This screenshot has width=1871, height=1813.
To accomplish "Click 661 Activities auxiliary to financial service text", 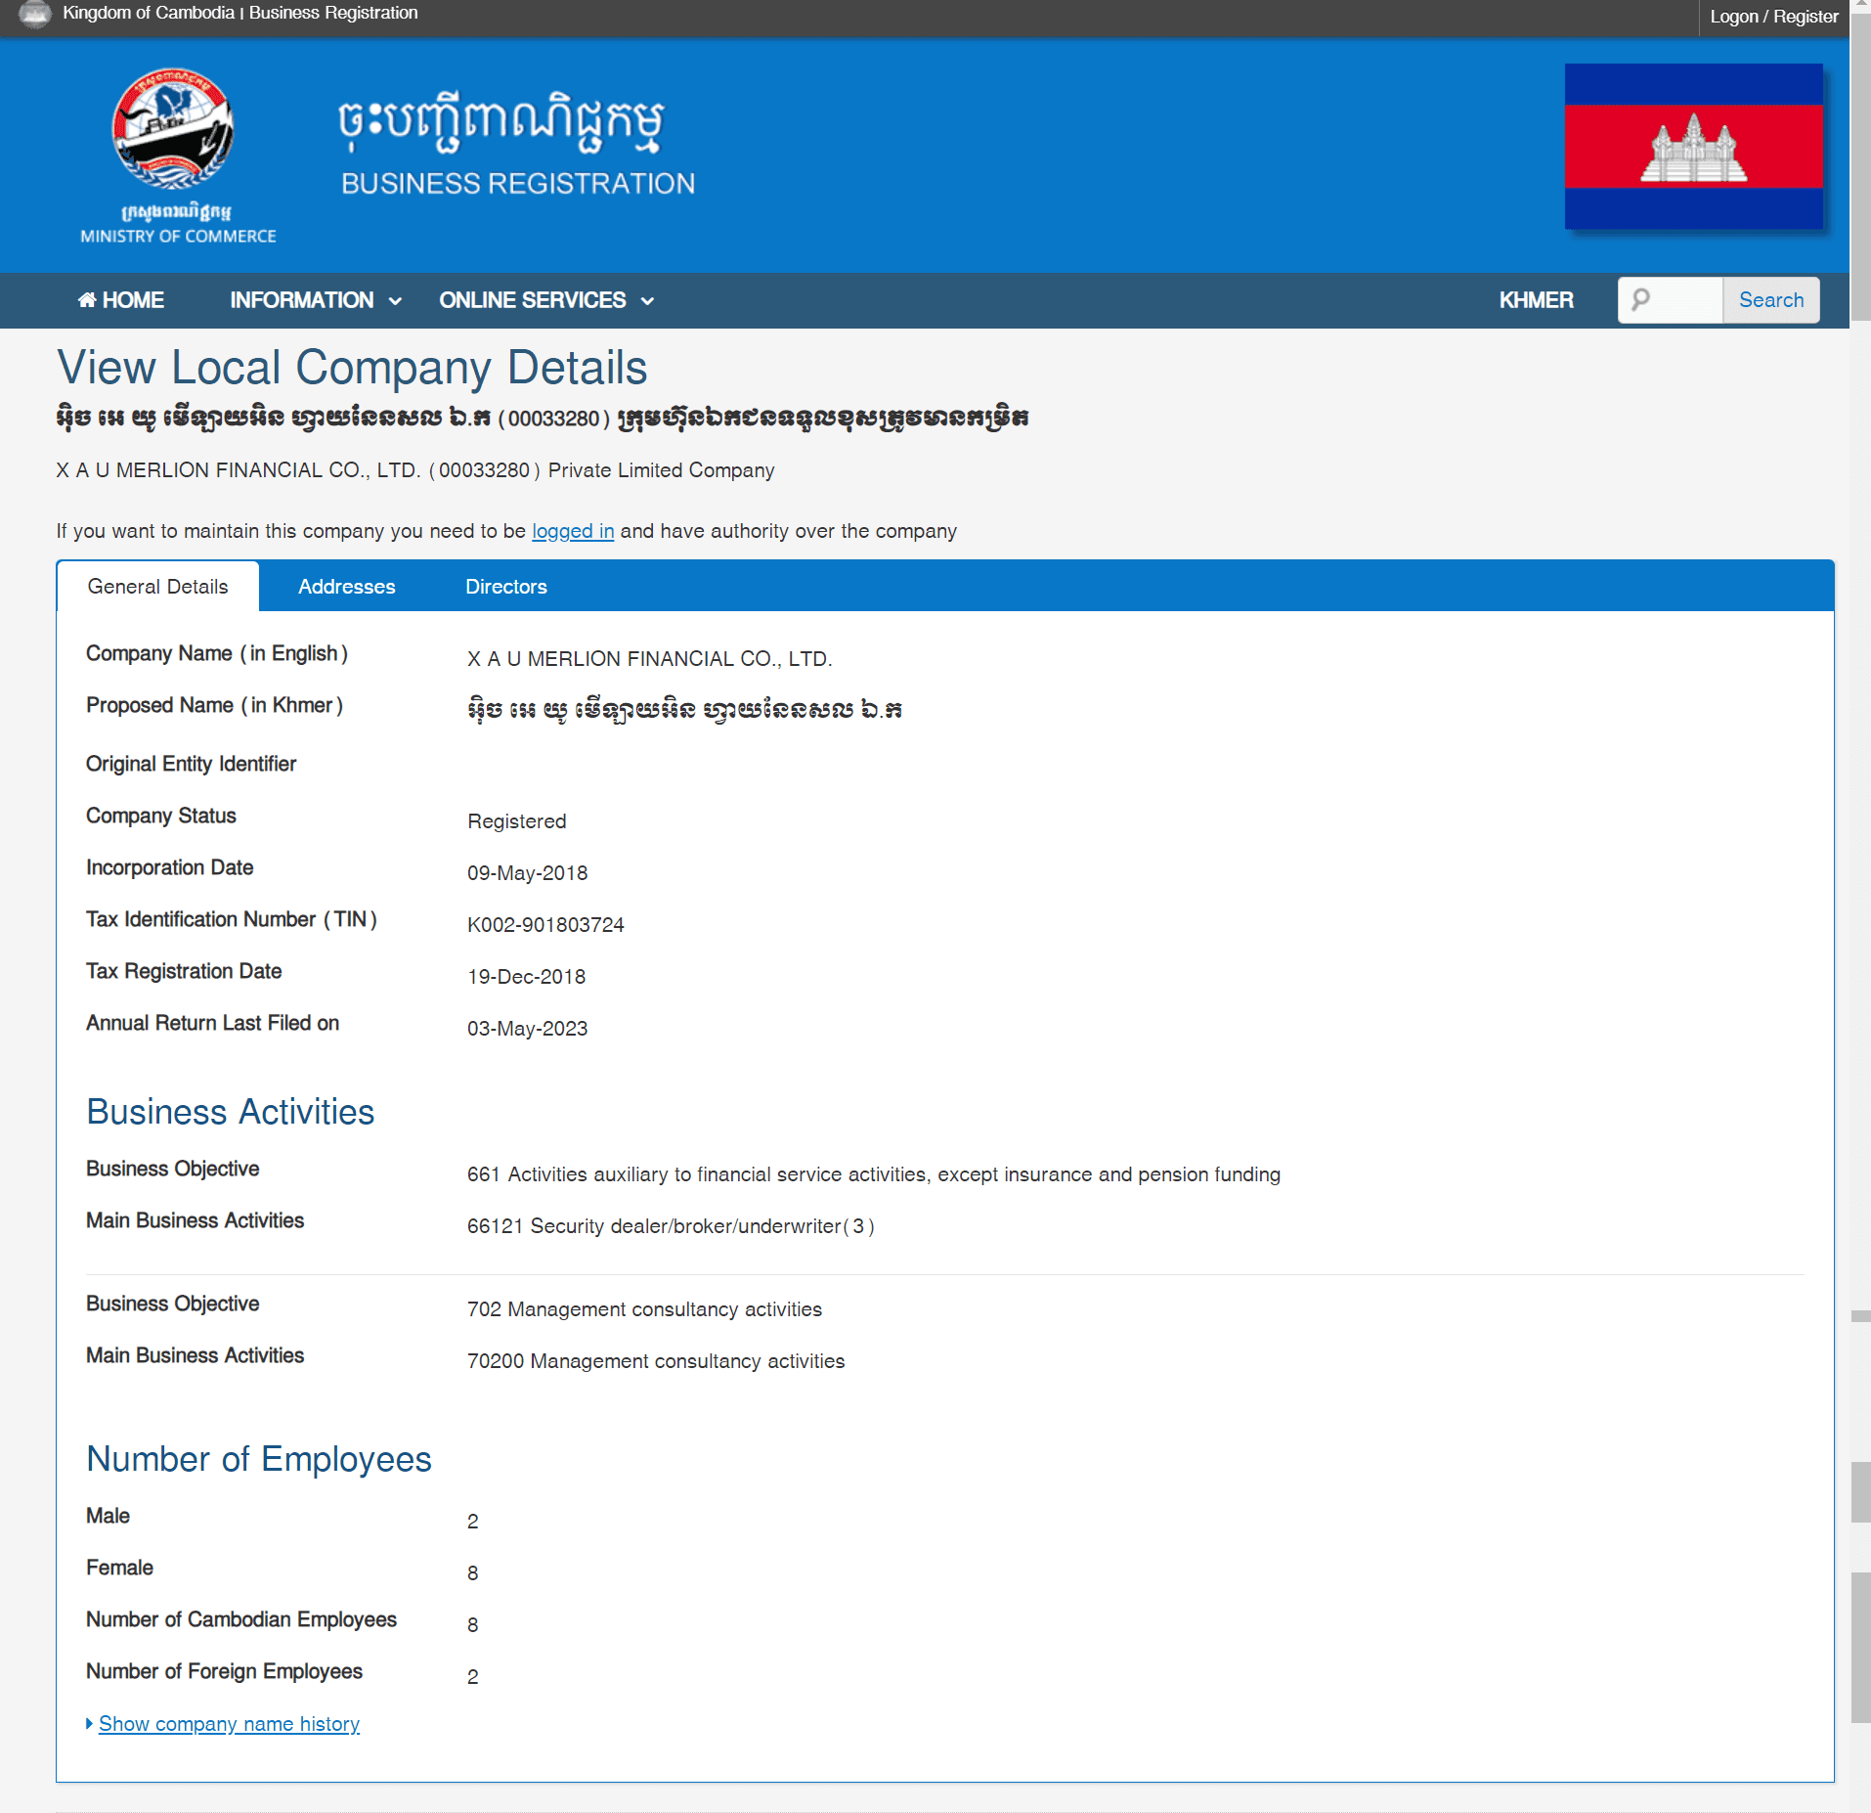I will 874,1174.
